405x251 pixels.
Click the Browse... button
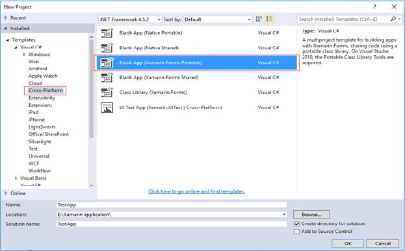pyautogui.click(x=311, y=215)
